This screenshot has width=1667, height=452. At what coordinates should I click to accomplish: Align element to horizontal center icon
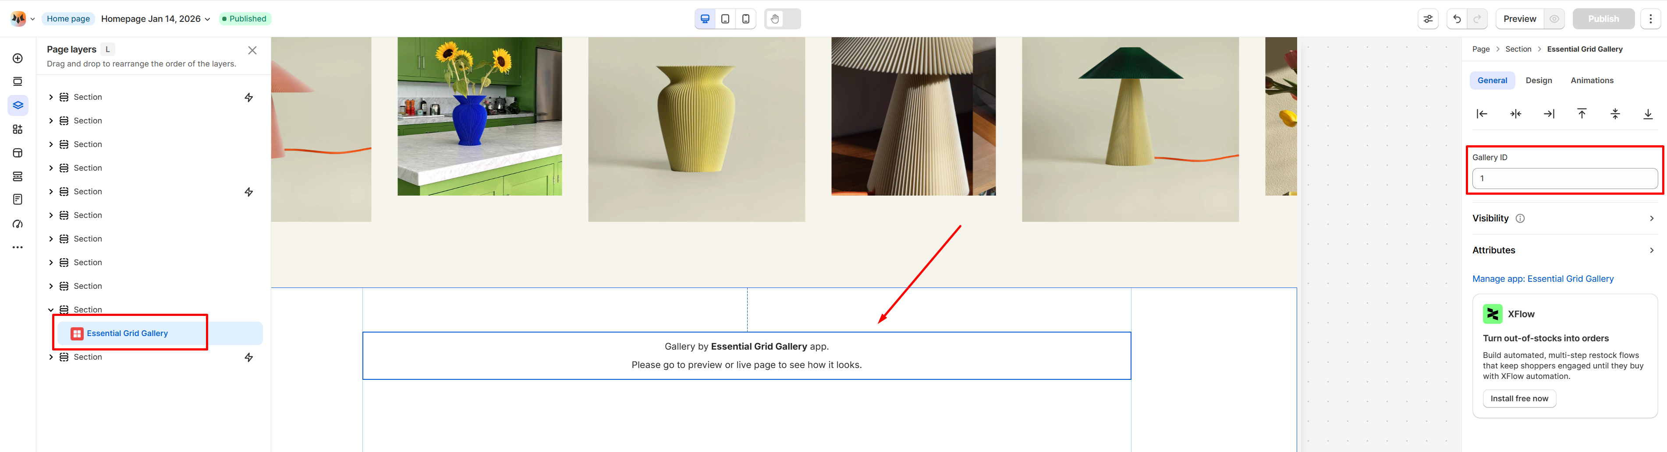click(x=1515, y=114)
